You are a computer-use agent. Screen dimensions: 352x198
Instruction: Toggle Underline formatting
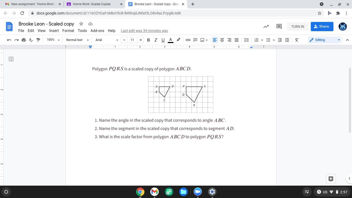pos(163,40)
